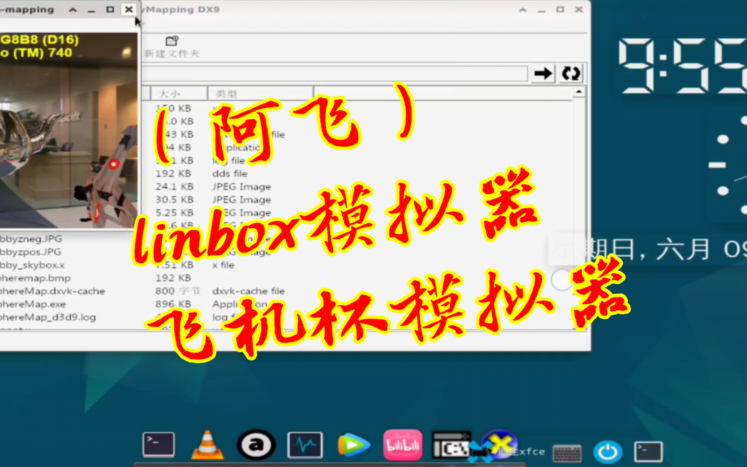Sort files by the 大小 column header
747x467 pixels.
(179, 93)
